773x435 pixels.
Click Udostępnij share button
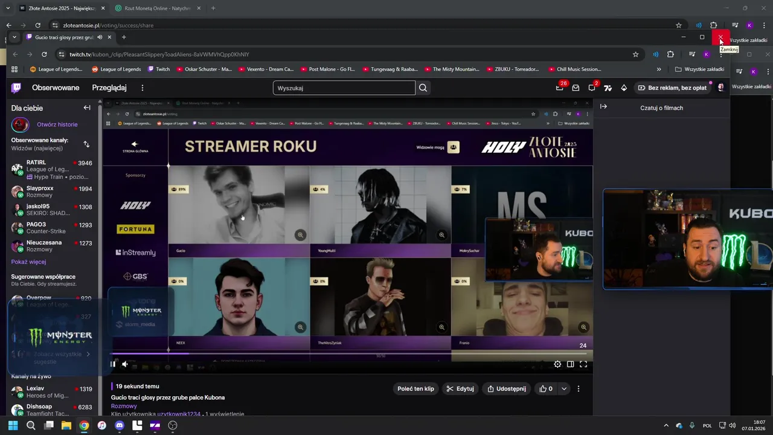(x=507, y=388)
